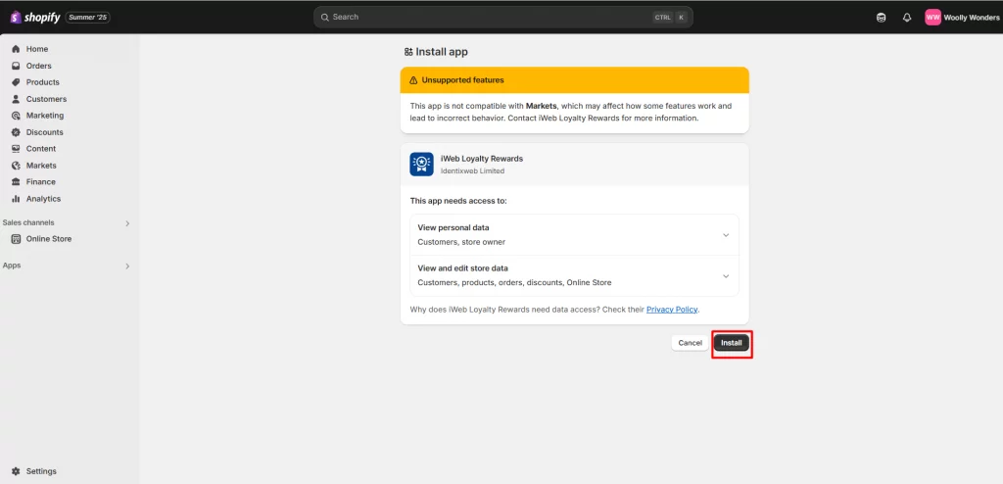The width and height of the screenshot is (1003, 484).
Task: Click the Settings gear icon
Action: (x=16, y=471)
